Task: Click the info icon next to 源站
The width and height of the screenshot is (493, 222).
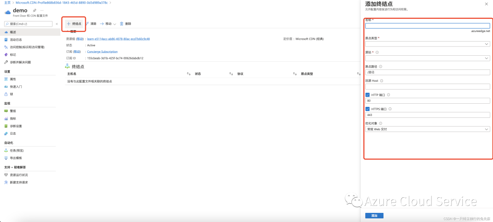Action: point(377,52)
